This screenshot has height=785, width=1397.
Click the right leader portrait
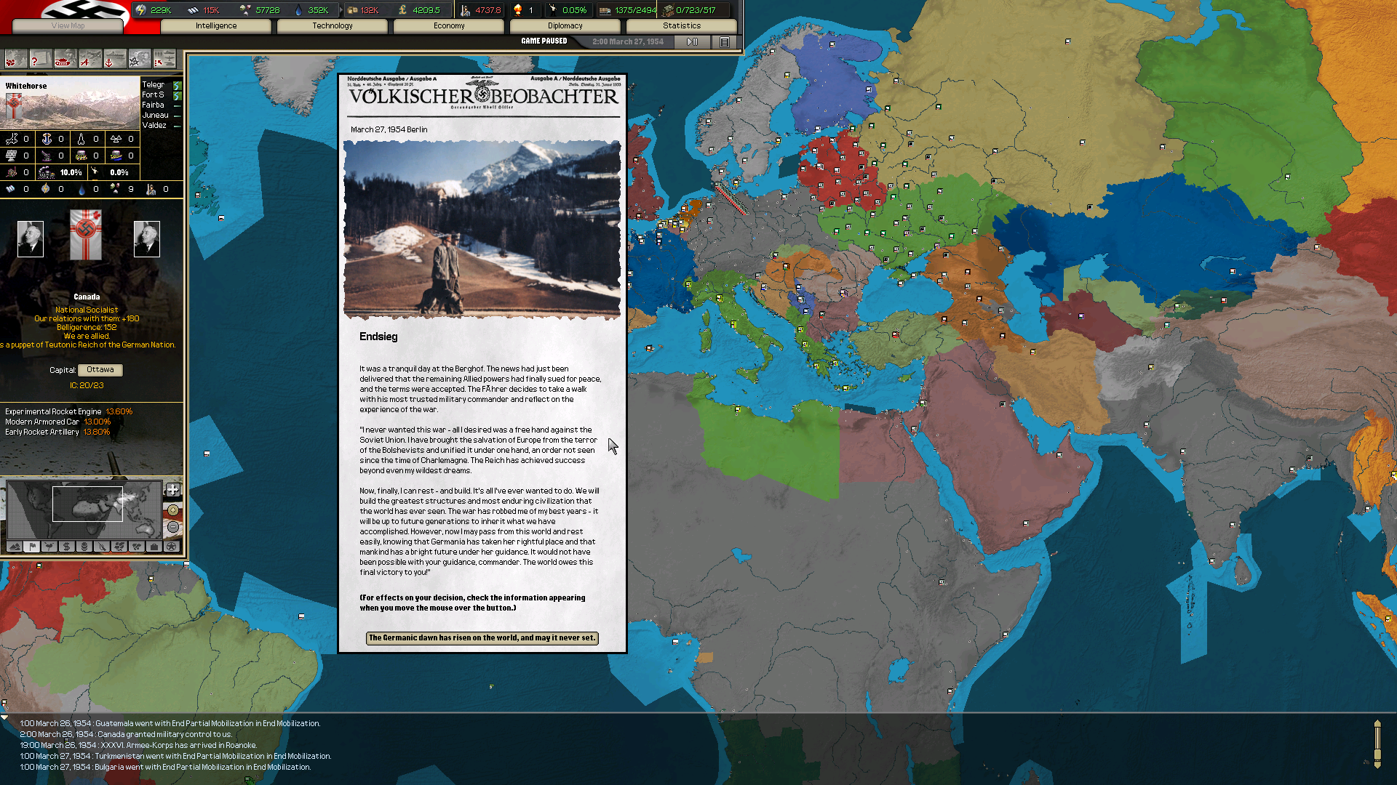click(147, 239)
